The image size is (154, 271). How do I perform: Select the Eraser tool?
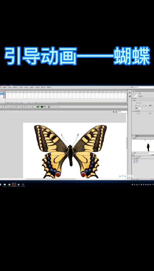(27, 107)
